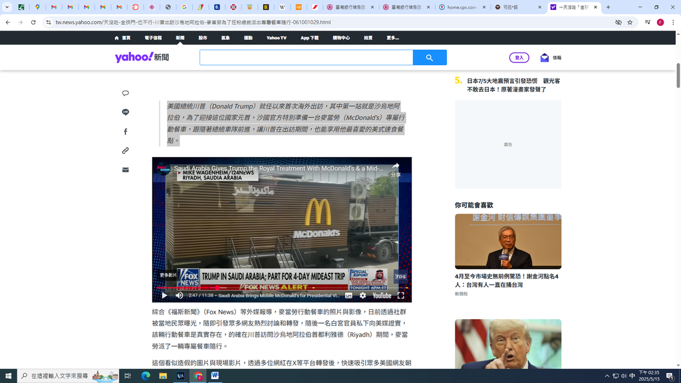Viewport: 681px width, 383px height.
Task: Open trending story 日本7/5大地震預言
Action: click(x=513, y=85)
